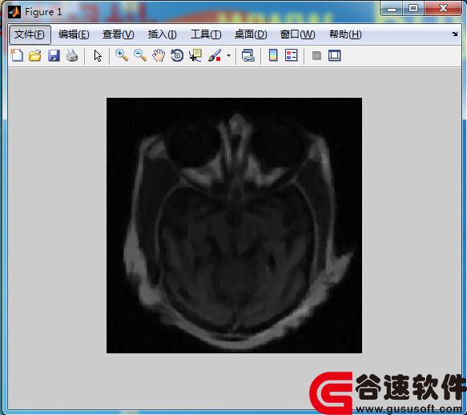Expand the Brush color dropdown arrow
The image size is (467, 415).
click(228, 56)
